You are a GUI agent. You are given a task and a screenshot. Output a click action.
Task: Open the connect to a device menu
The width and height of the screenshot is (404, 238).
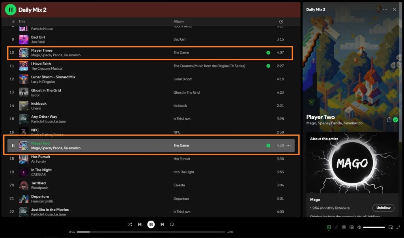[x=352, y=227]
